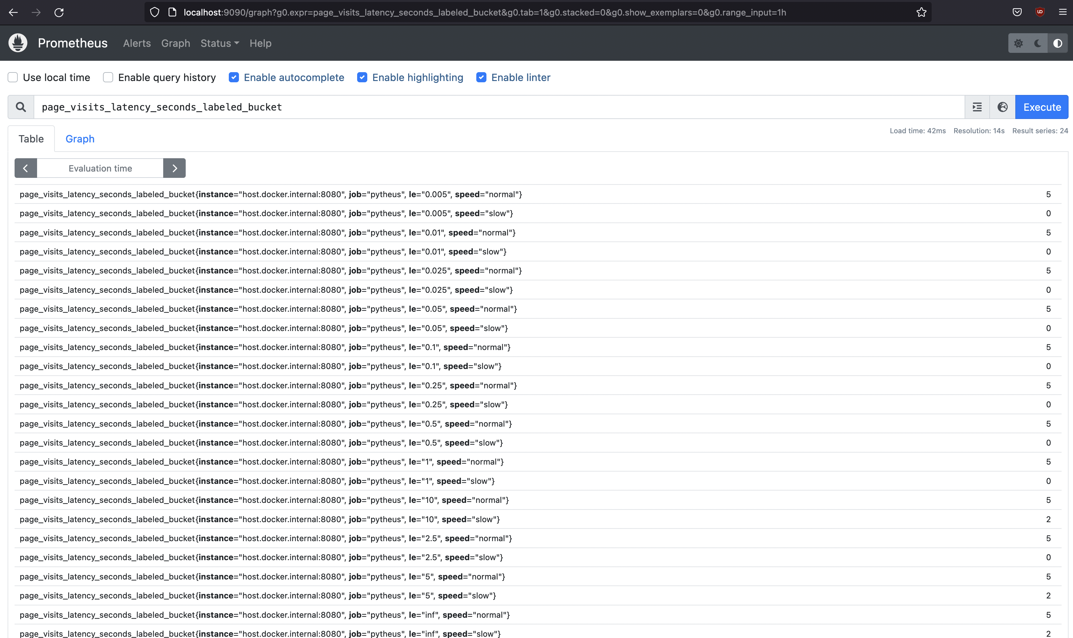Viewport: 1073px width, 638px height.
Task: Expand the Status dropdown menu
Action: tap(220, 43)
